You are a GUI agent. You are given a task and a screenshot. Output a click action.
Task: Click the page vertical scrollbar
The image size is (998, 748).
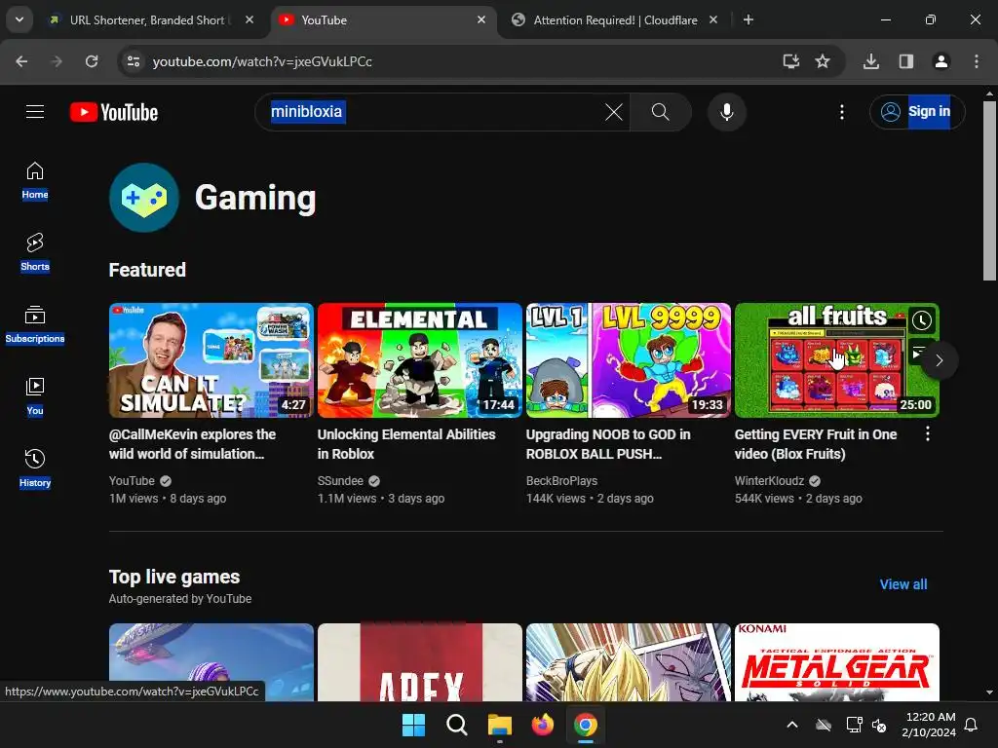[x=989, y=191]
